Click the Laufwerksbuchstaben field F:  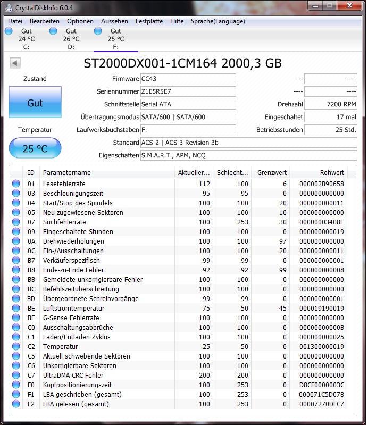pos(188,130)
